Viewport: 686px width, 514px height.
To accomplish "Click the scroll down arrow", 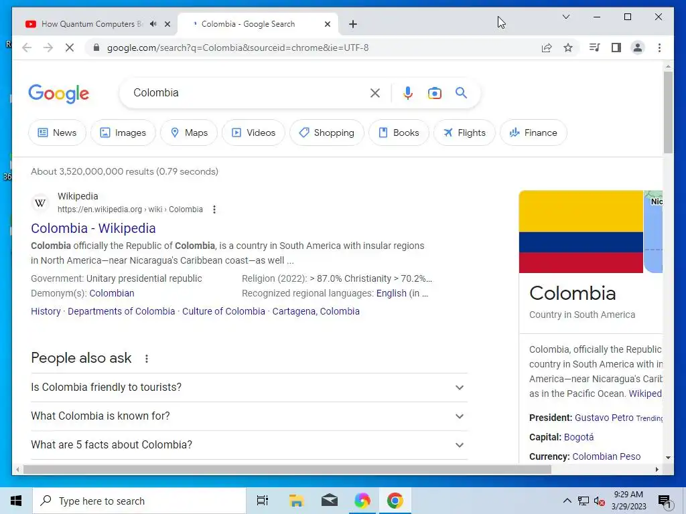I will [668, 458].
